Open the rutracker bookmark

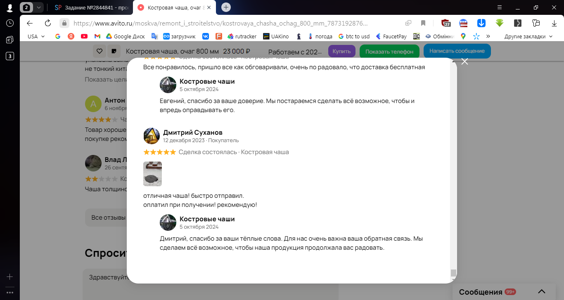point(242,36)
